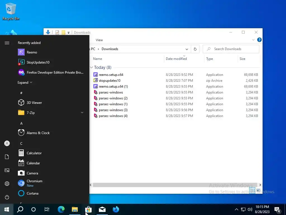Show hidden system tray icons
Screen dimensions: 286x215
[236, 209]
